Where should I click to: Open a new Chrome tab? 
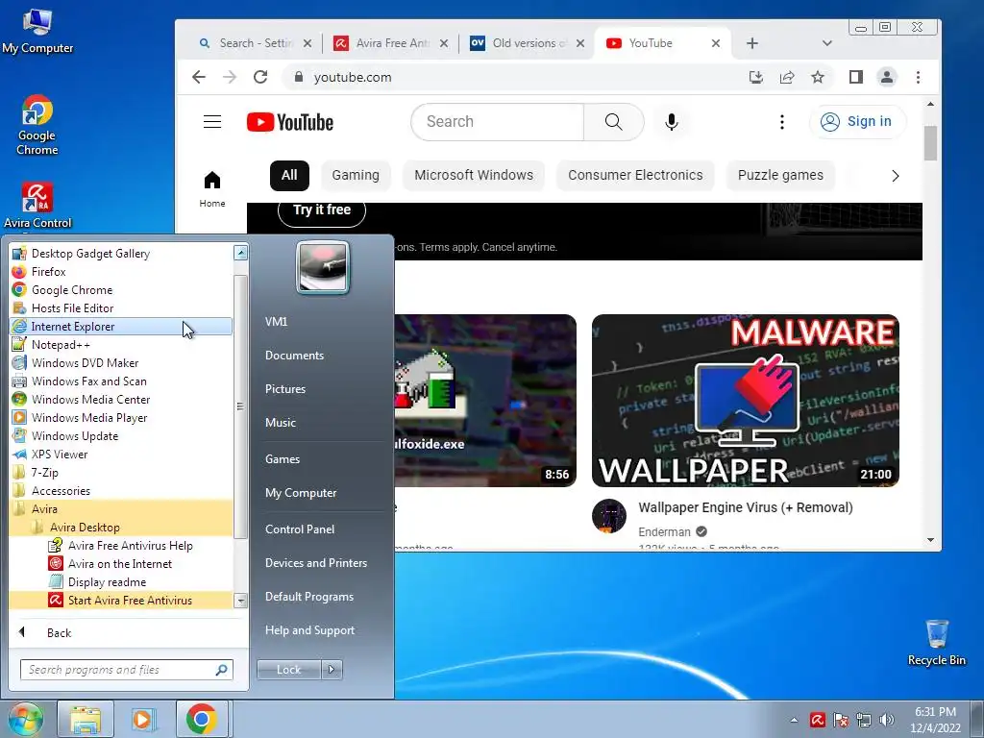click(752, 43)
